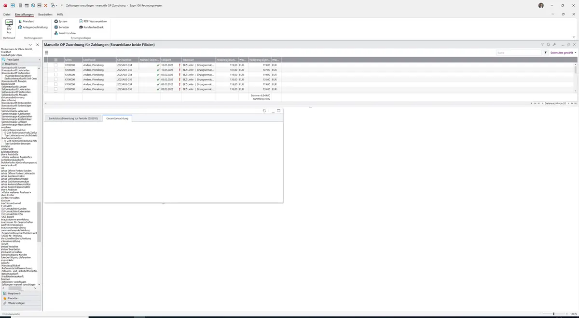
Task: Click the user avatar in the title bar
Action: click(x=541, y=5)
